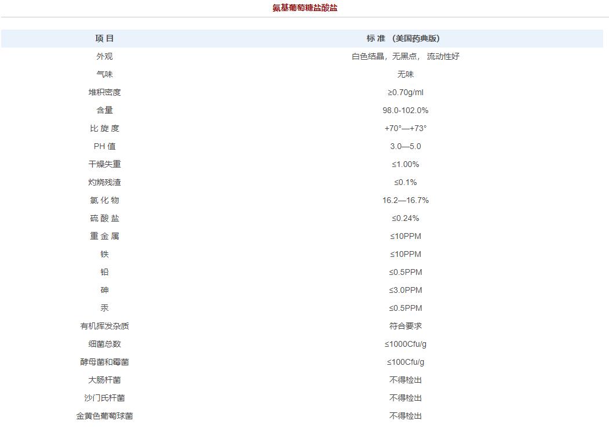This screenshot has height=428, width=609.
Task: Click the ≤3.0PPM arsenic value
Action: pos(405,290)
